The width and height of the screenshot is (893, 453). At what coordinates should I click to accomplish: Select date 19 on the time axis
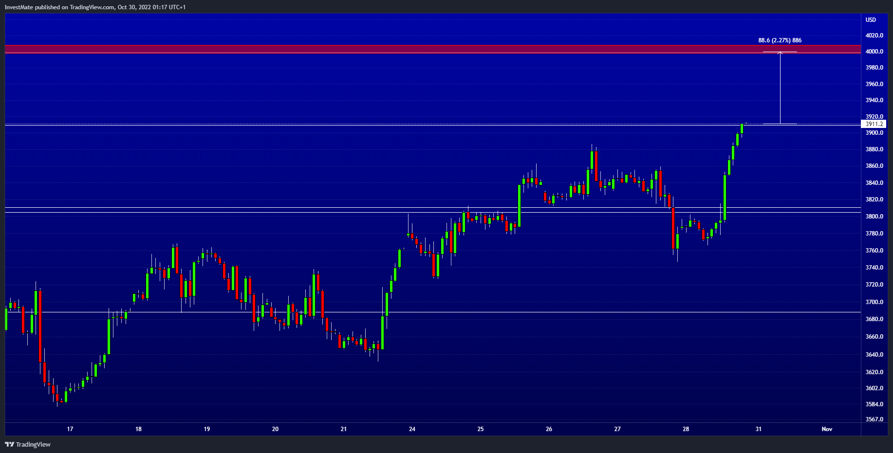207,429
